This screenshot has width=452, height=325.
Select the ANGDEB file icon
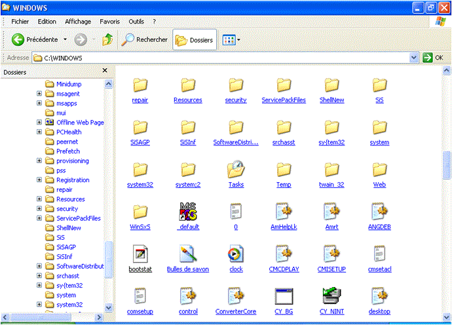[x=379, y=212]
